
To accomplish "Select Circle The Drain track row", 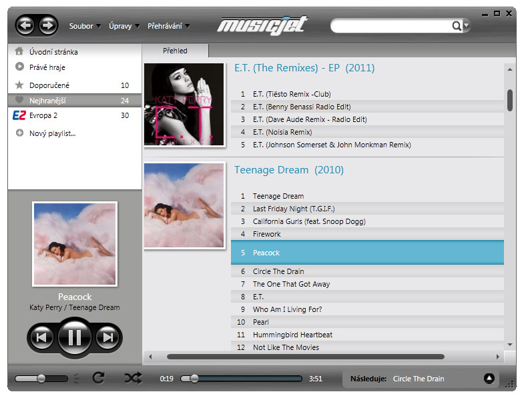I will [367, 271].
